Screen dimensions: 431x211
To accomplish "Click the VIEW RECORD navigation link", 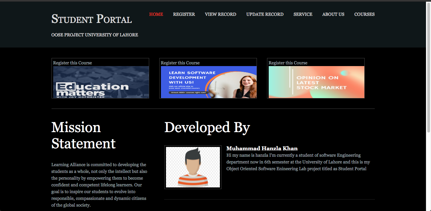I will point(220,14).
